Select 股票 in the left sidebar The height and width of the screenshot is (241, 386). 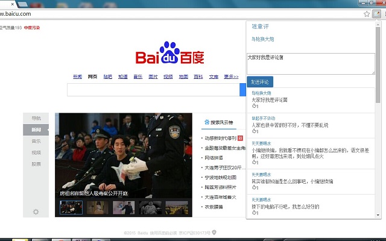(x=36, y=164)
